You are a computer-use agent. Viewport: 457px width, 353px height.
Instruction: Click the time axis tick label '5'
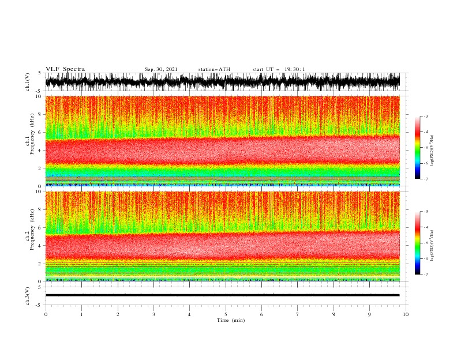[x=226, y=314]
